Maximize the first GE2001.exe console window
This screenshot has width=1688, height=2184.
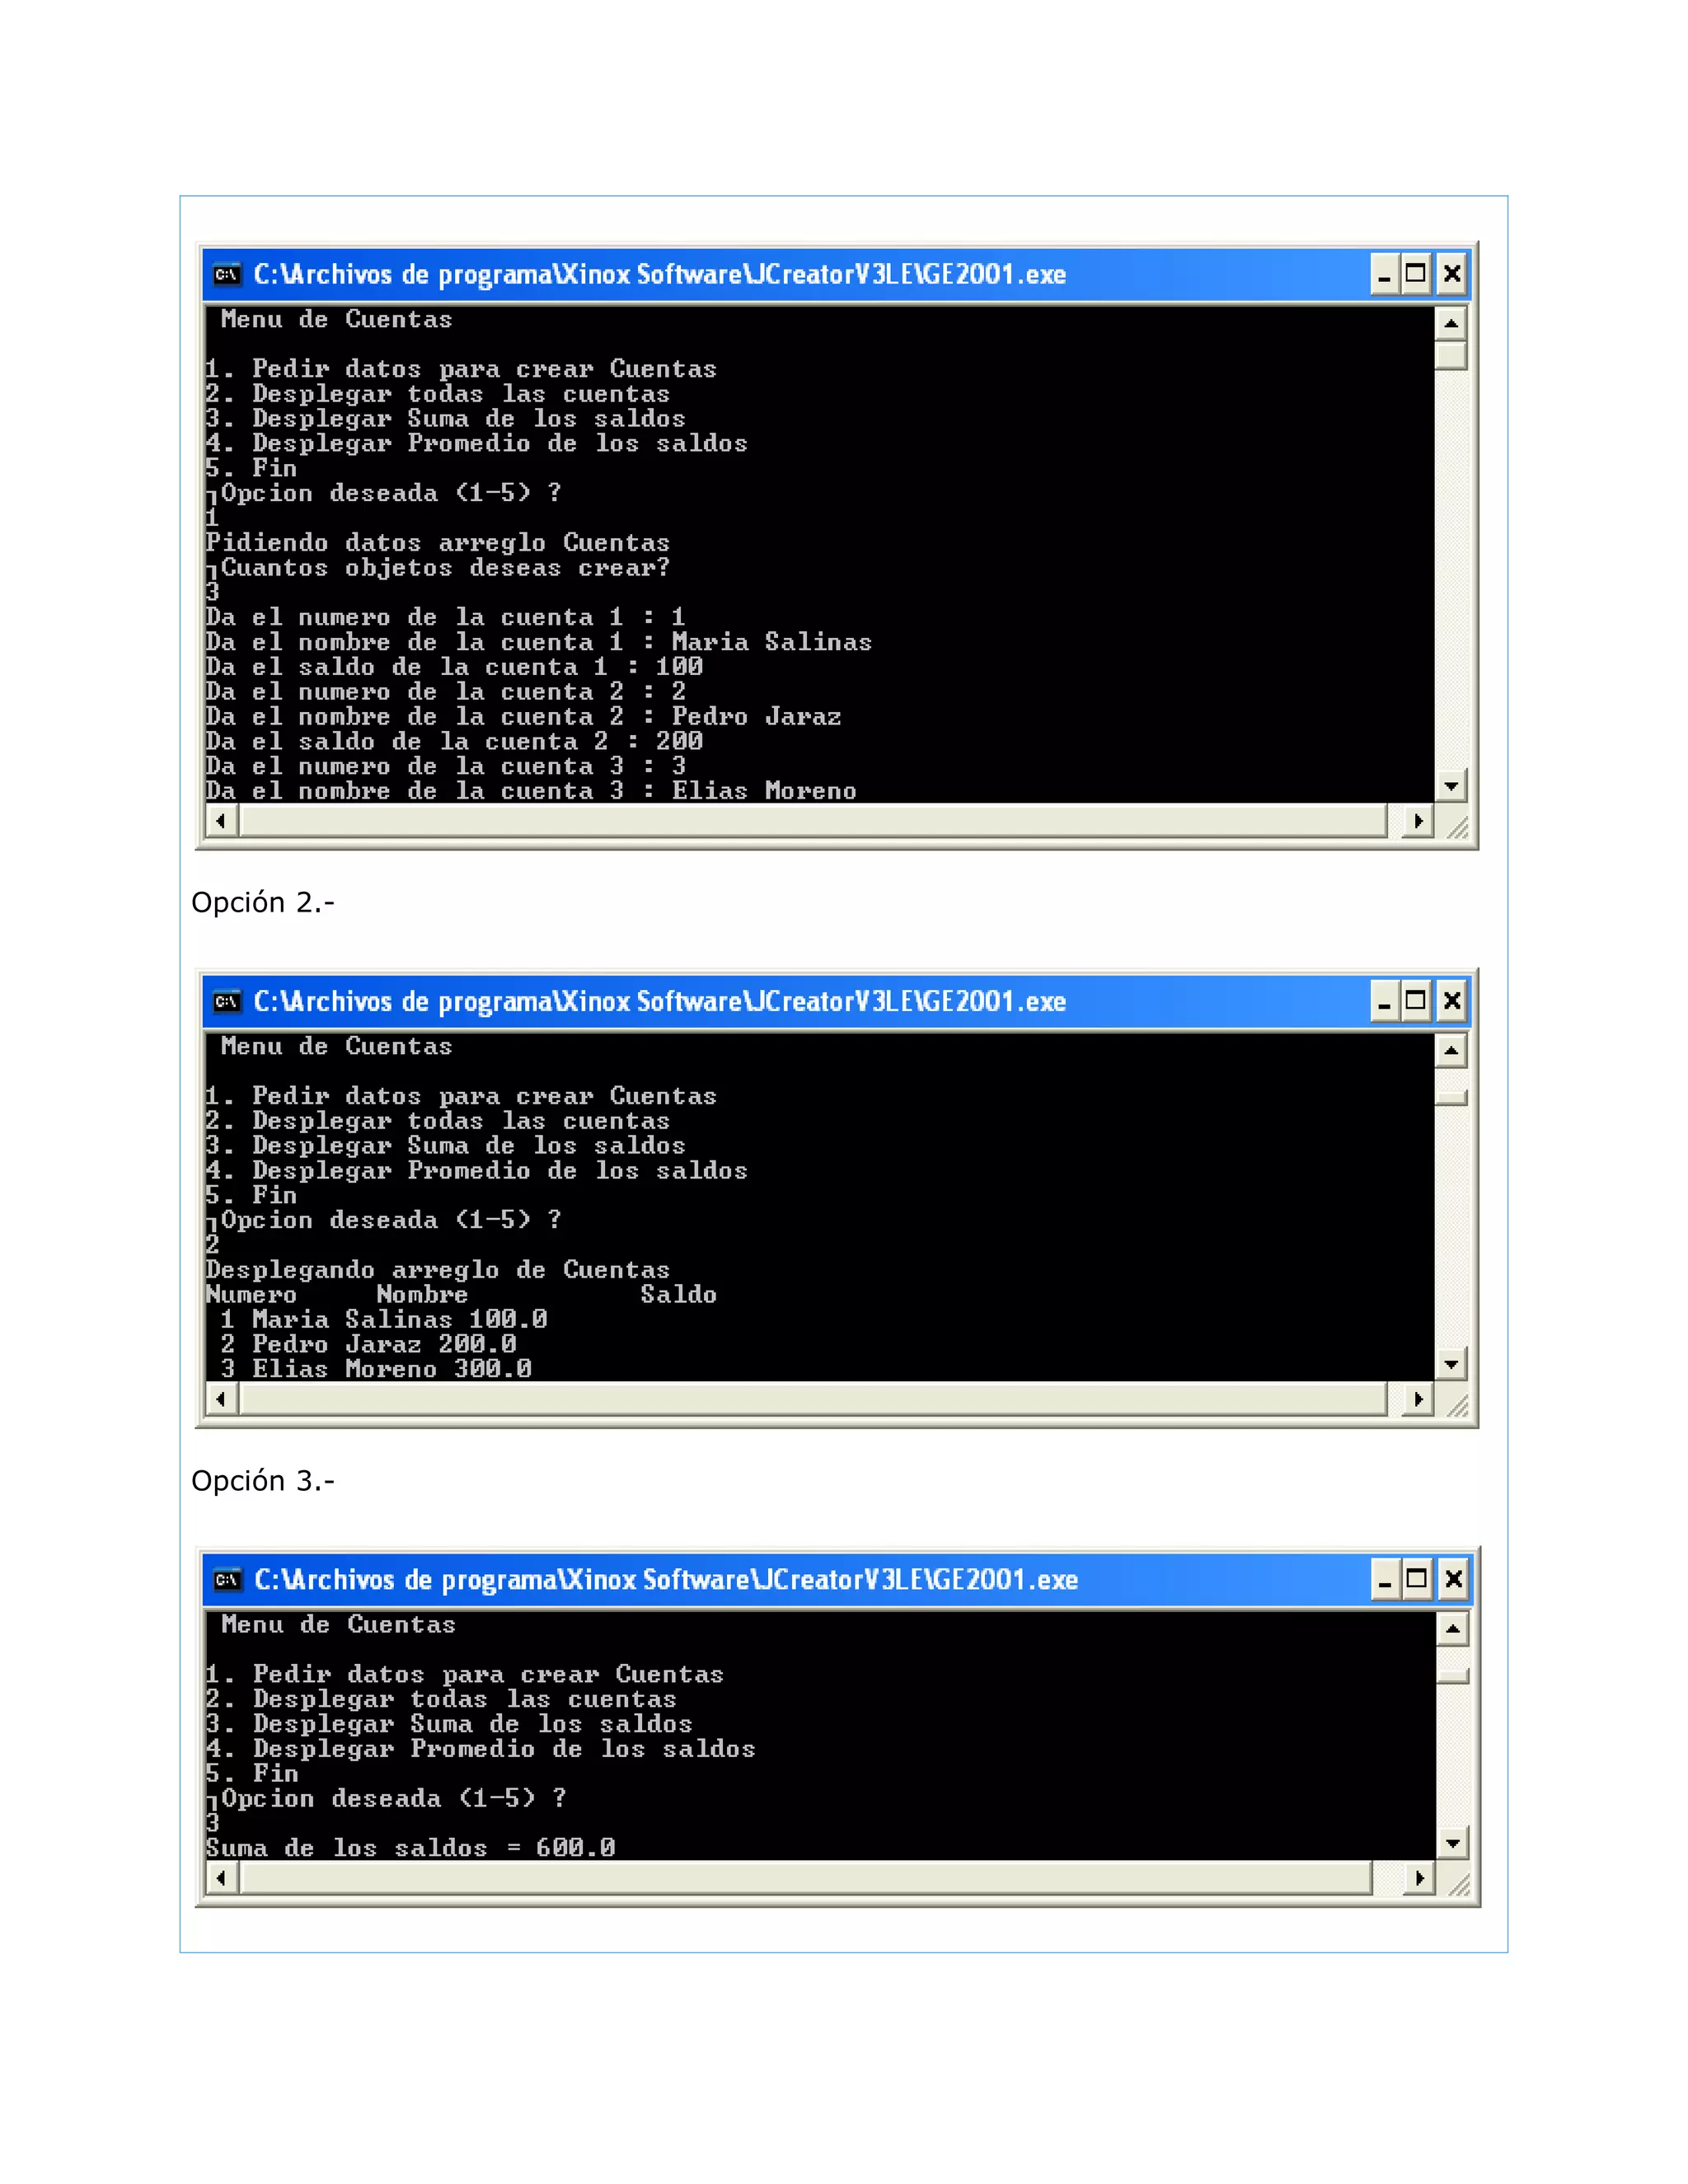pos(1416,274)
